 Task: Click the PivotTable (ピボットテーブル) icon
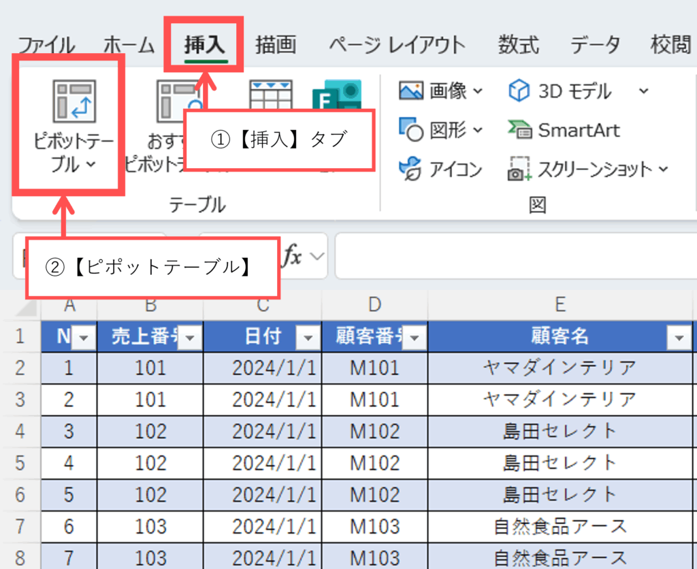(x=75, y=101)
